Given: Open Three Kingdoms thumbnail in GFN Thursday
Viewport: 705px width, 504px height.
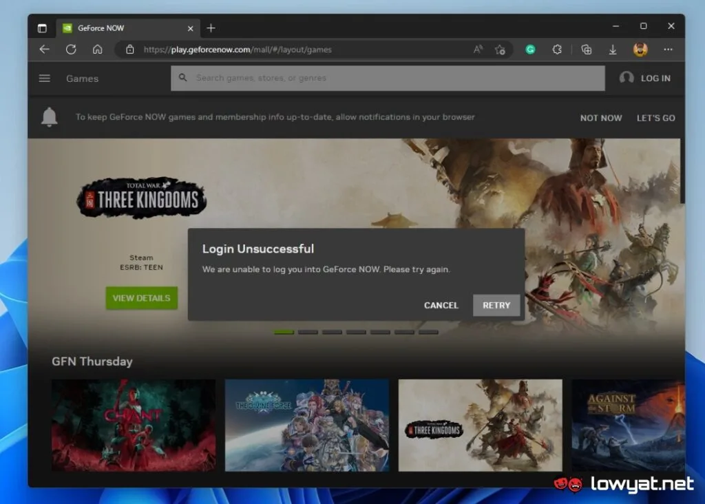Looking at the screenshot, I should [x=480, y=426].
